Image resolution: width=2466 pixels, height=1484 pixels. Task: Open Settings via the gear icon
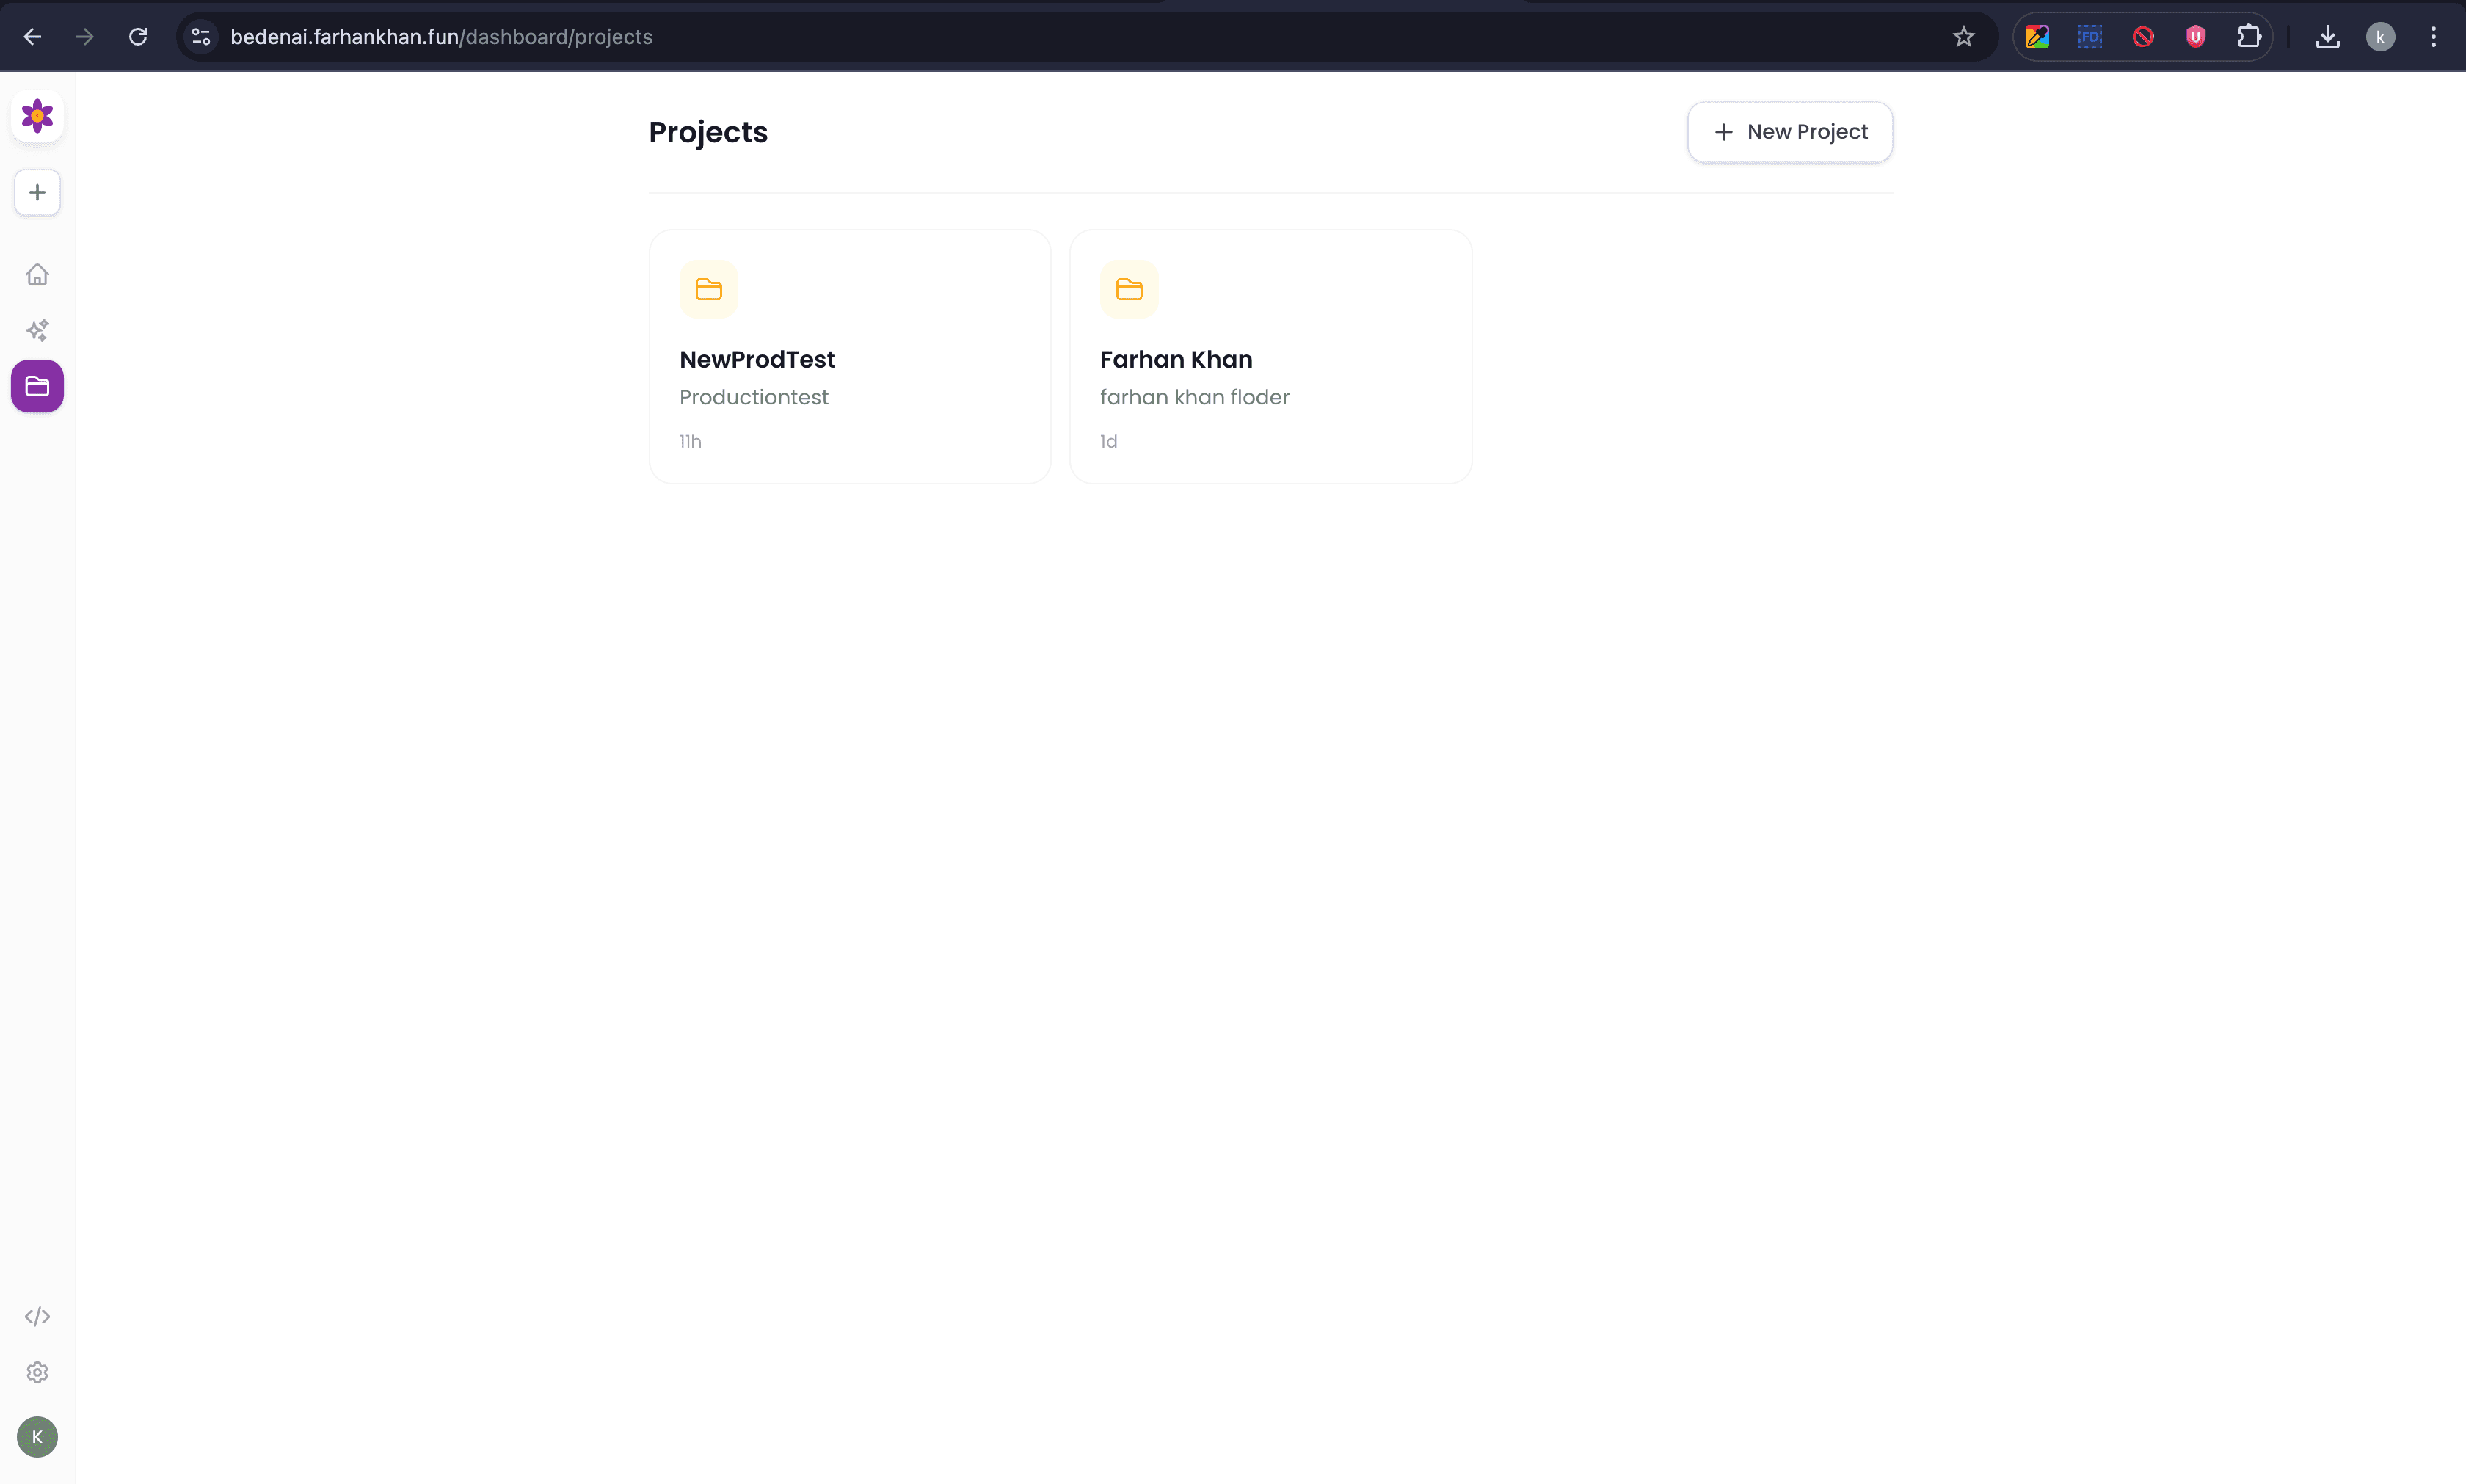[37, 1372]
